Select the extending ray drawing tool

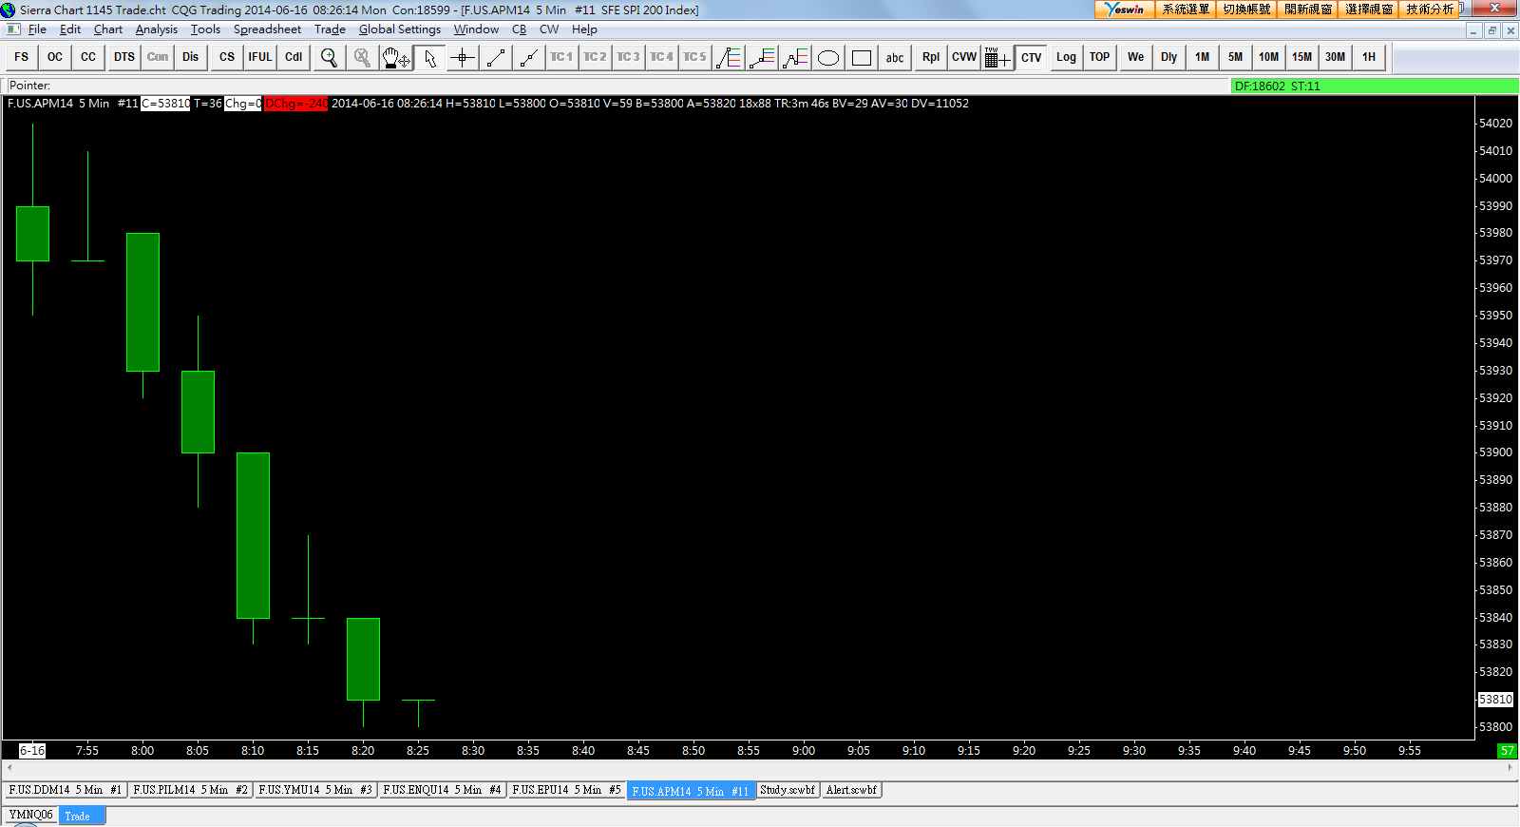tap(529, 57)
